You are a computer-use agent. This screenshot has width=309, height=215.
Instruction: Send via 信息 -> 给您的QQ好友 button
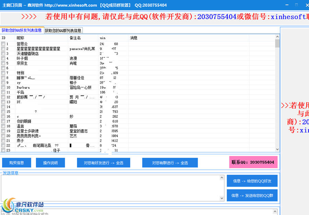pyautogui.click(x=252, y=181)
